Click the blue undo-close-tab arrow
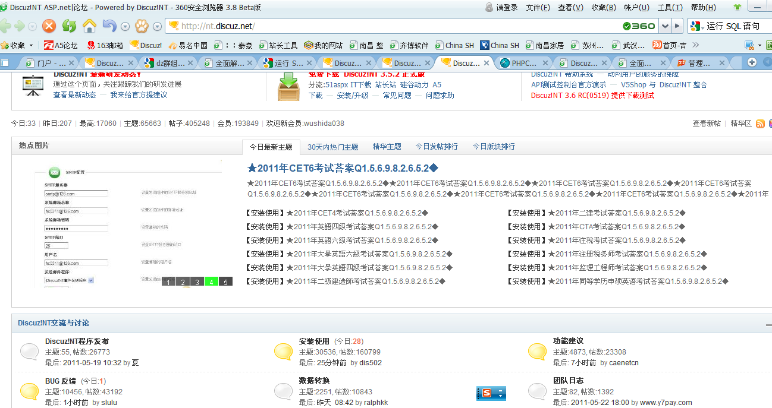The image size is (772, 408). click(x=109, y=26)
